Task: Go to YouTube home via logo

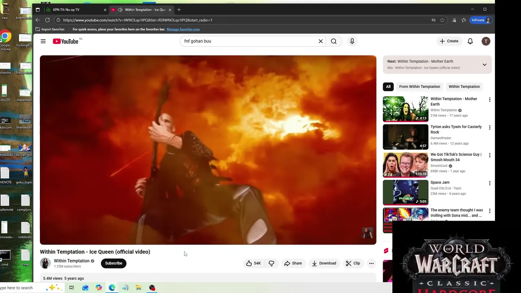Action: point(66,41)
